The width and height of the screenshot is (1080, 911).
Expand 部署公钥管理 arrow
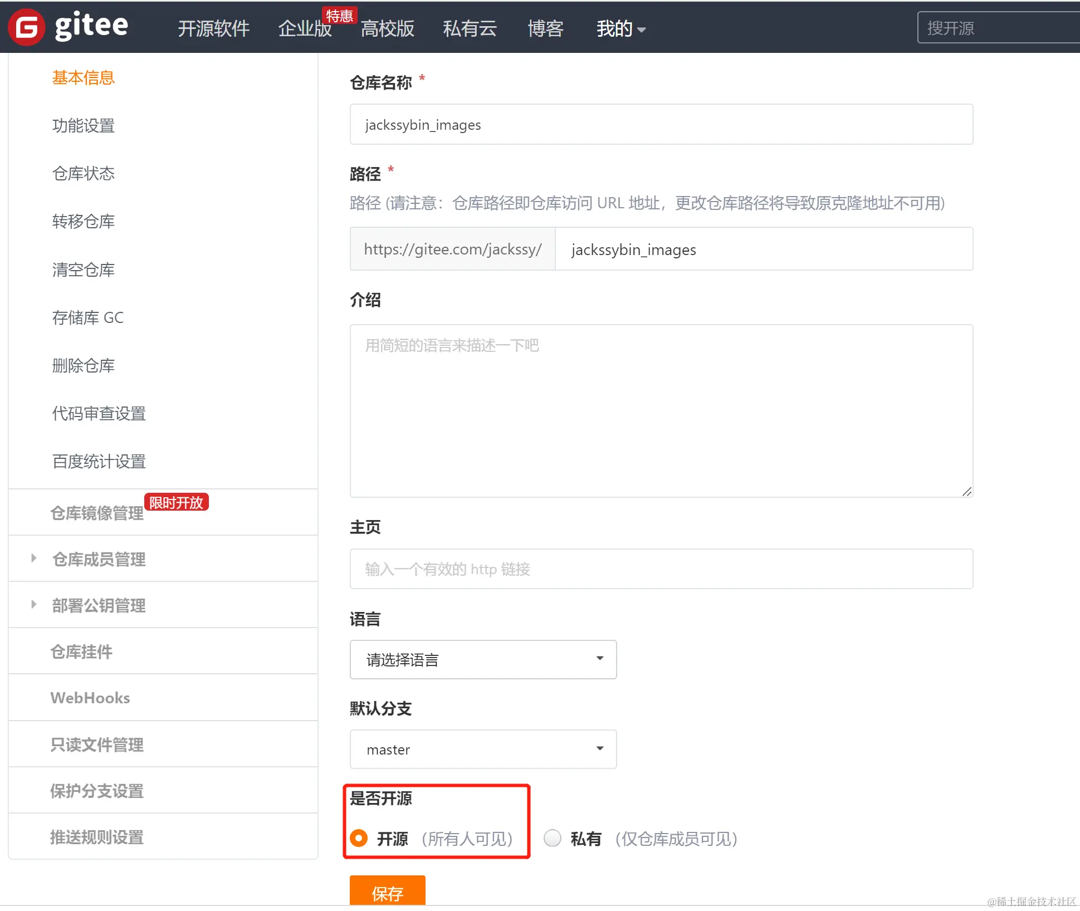click(x=34, y=604)
